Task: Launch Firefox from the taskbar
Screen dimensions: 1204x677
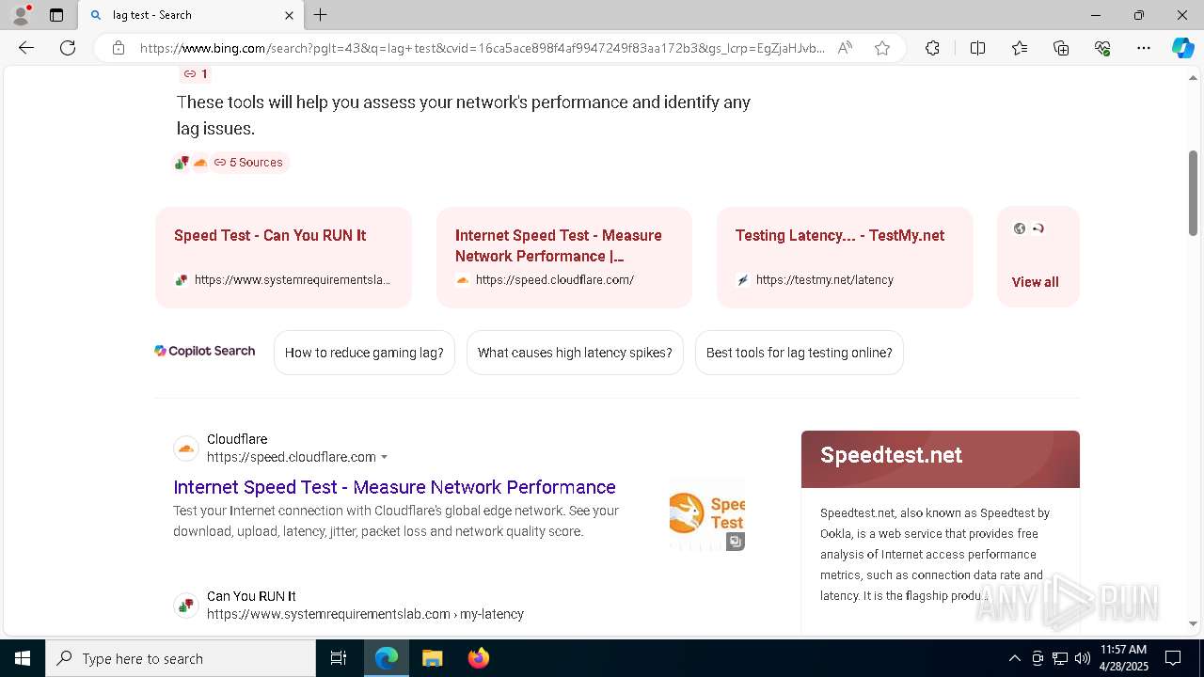Action: coord(478,658)
